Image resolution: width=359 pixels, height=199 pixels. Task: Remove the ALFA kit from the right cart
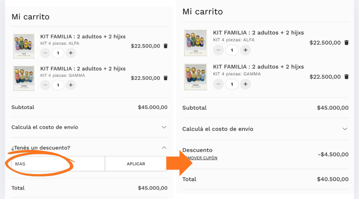pos(346,43)
